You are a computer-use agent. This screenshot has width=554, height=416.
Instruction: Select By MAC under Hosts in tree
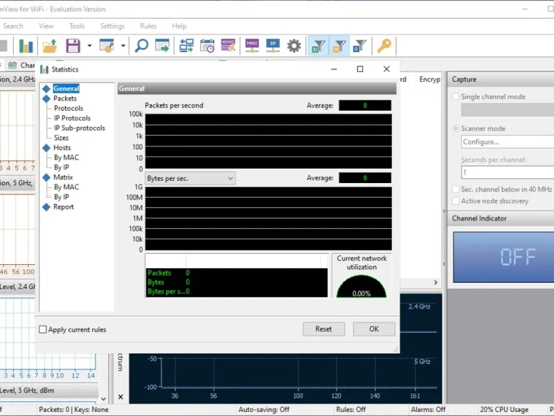tap(66, 157)
